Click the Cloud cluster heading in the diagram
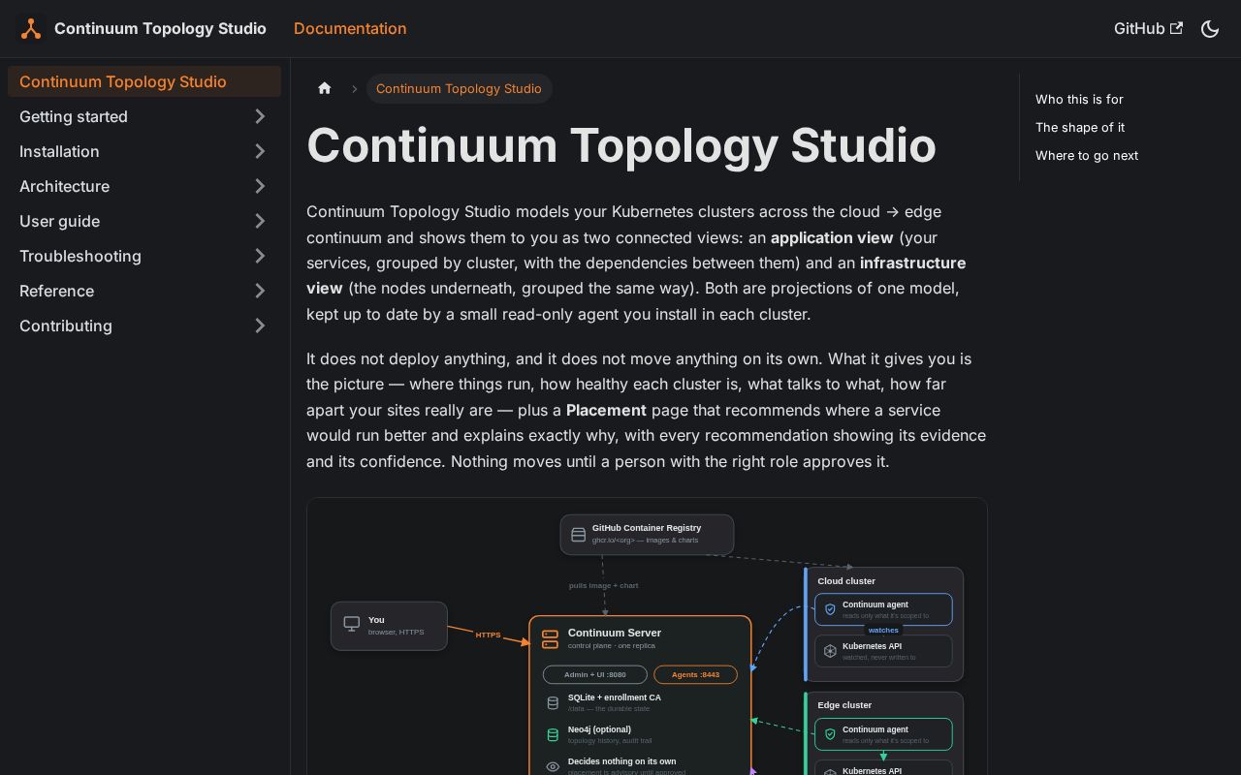The image size is (1241, 775). coord(846,581)
